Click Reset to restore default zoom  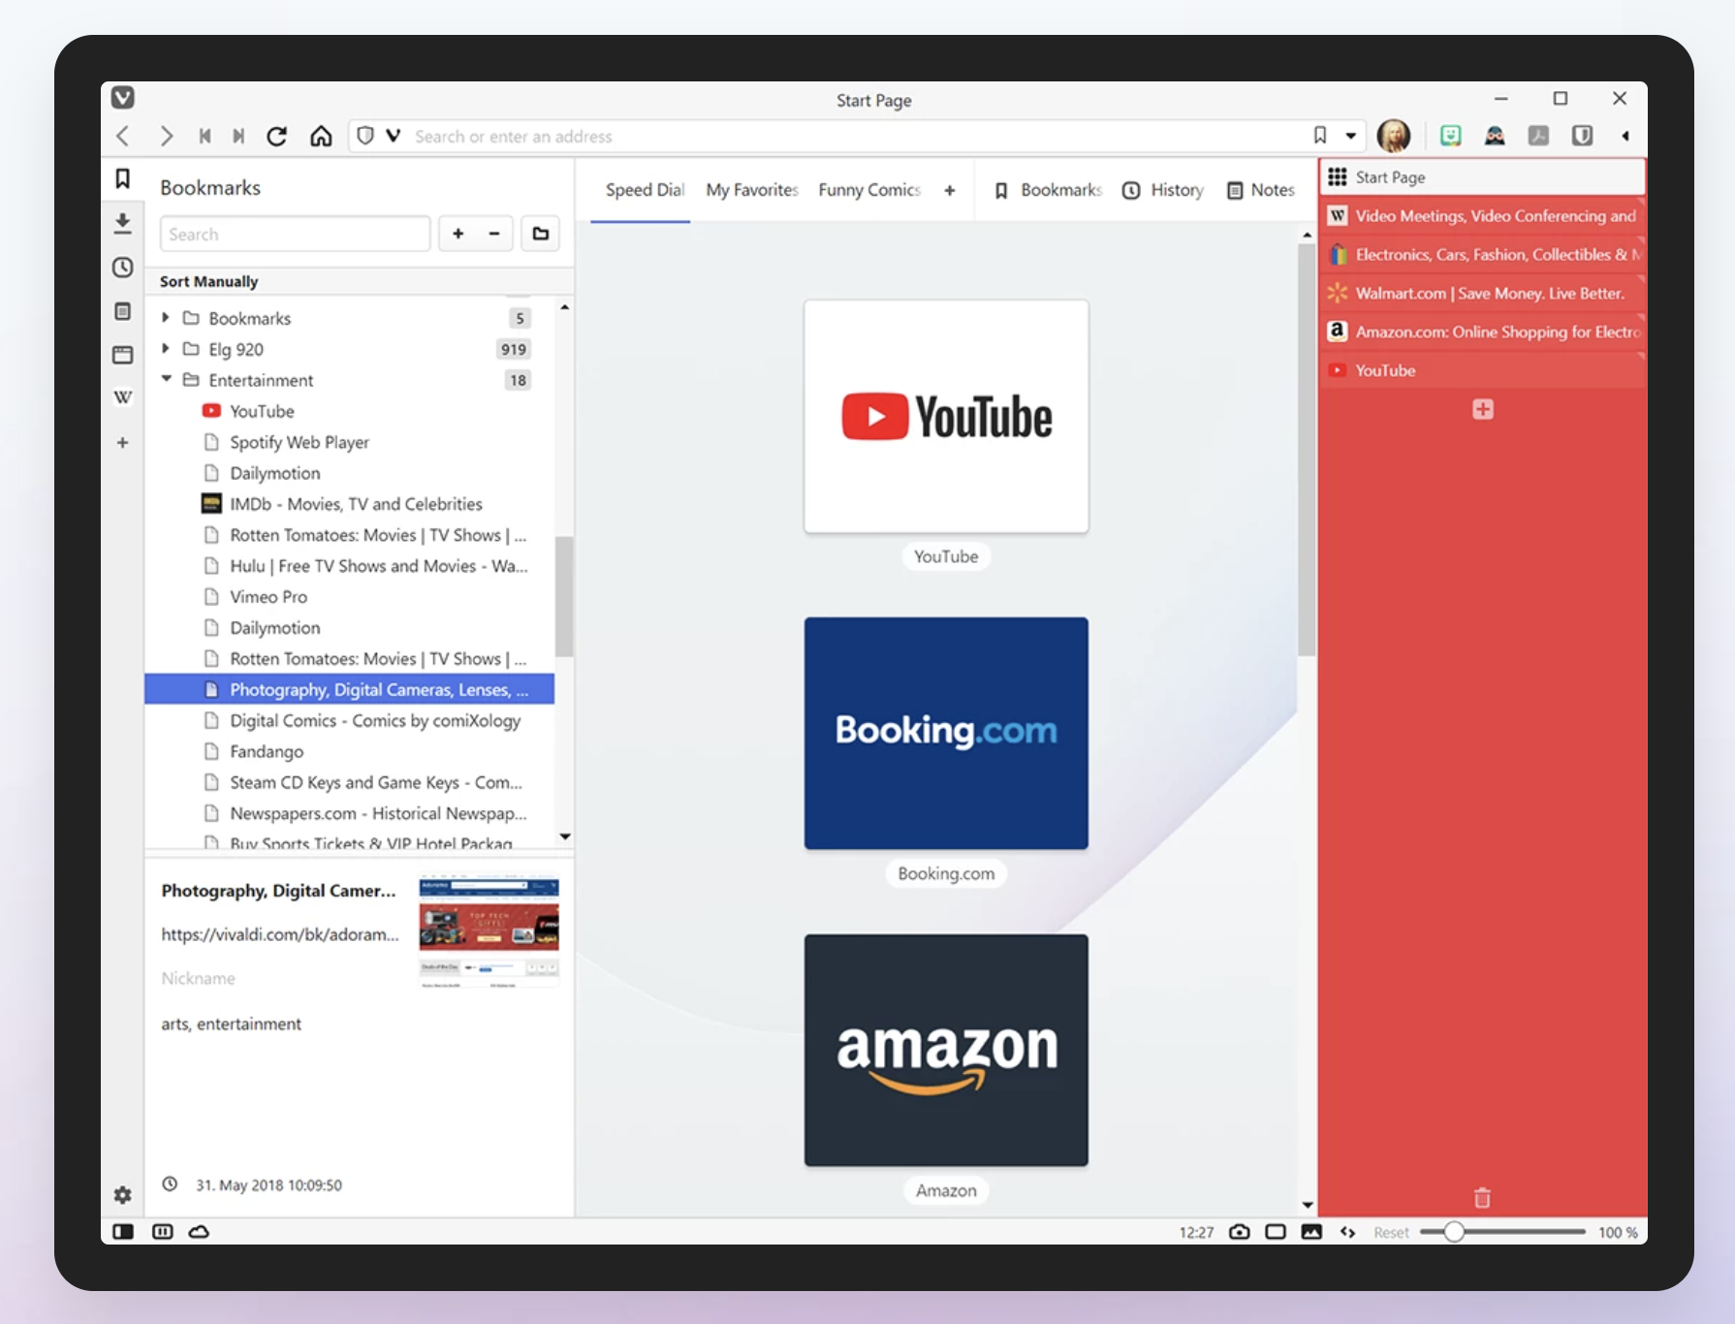[1391, 1231]
